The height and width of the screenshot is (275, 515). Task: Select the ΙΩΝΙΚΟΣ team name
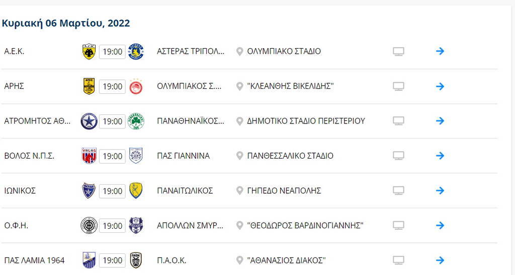[20, 191]
